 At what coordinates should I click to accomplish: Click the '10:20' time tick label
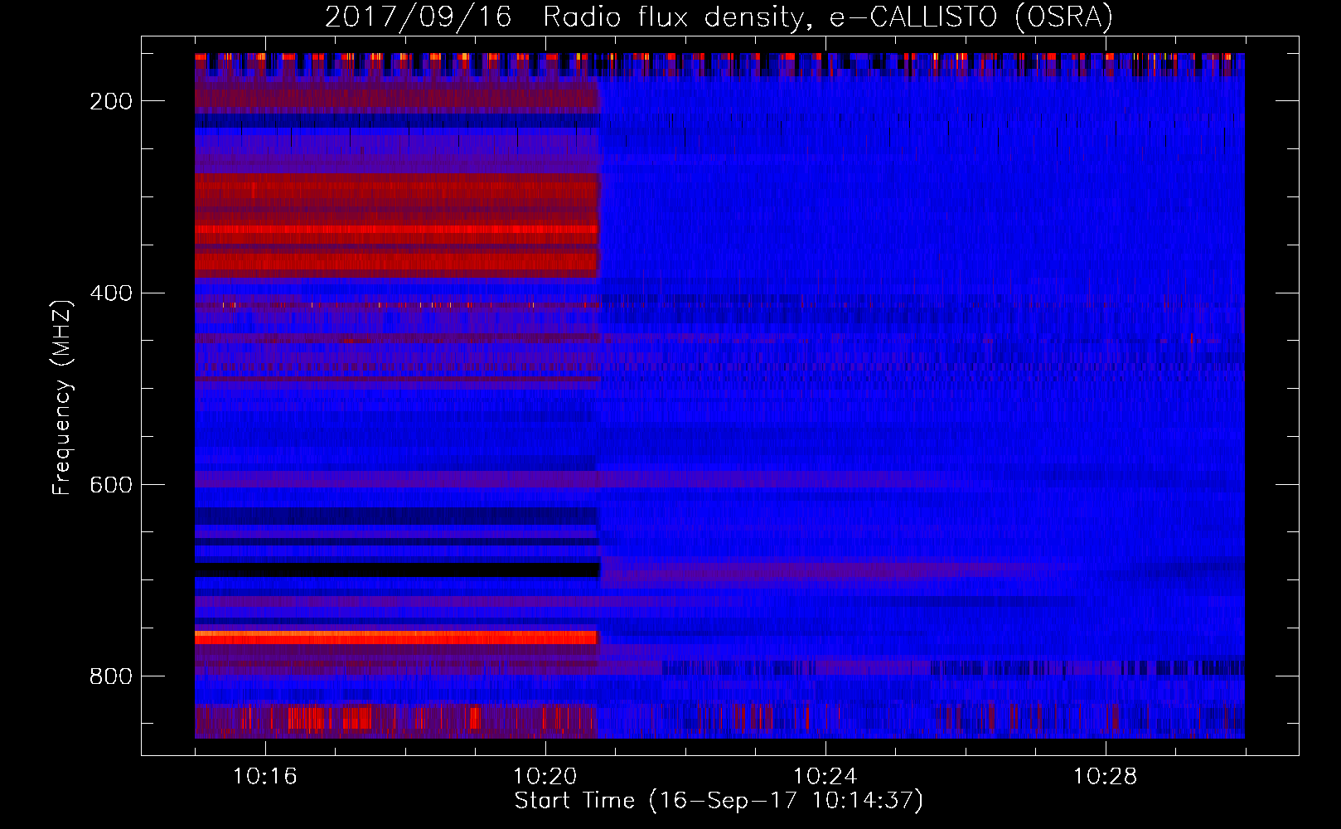coord(545,777)
